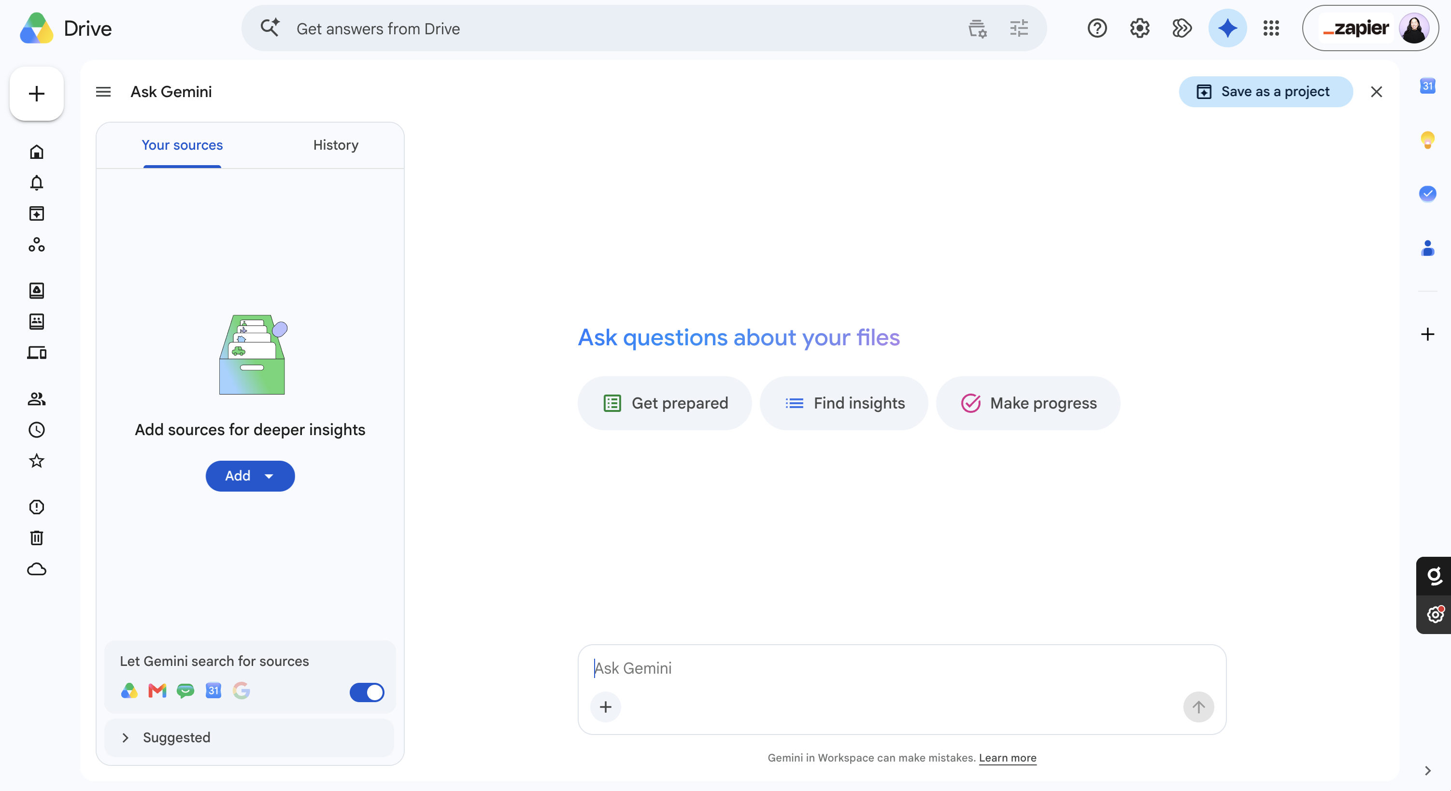Focus the Ask Gemini input field
The image size is (1451, 791).
[x=901, y=668]
